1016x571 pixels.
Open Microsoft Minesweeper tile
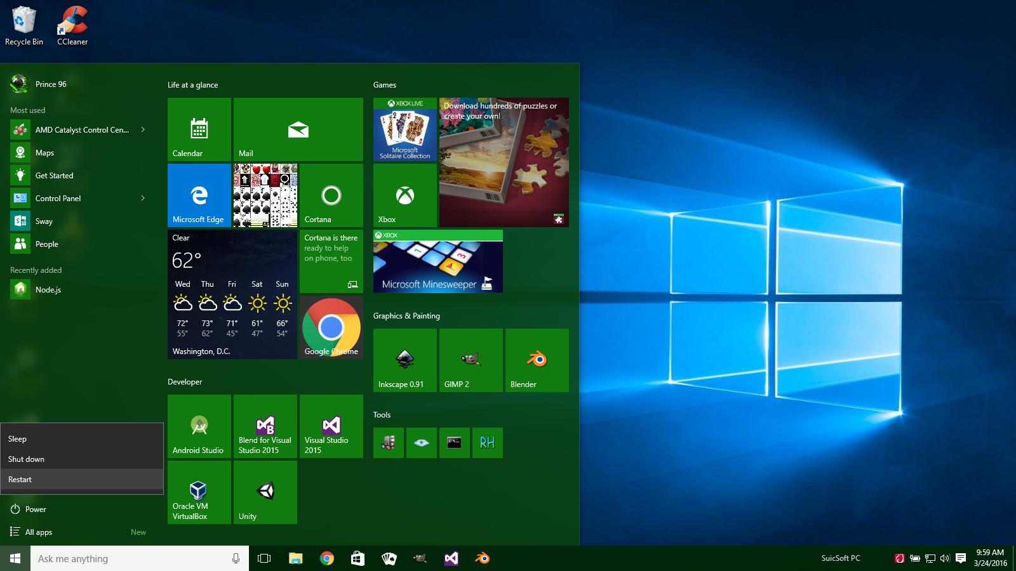[438, 261]
